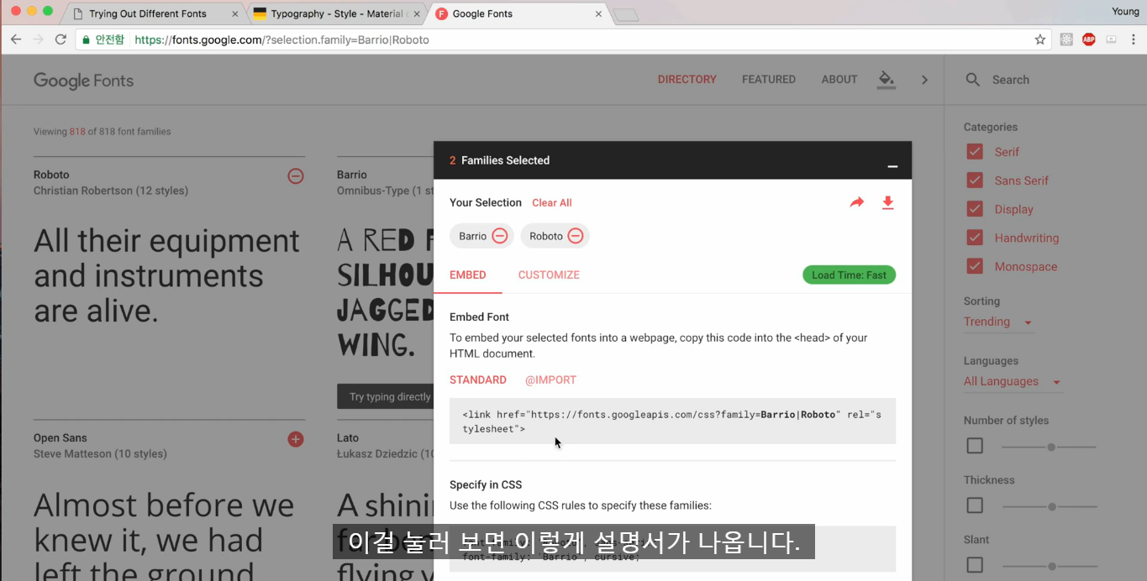The width and height of the screenshot is (1147, 581).
Task: Open the DIRECTORY page
Action: coord(687,79)
